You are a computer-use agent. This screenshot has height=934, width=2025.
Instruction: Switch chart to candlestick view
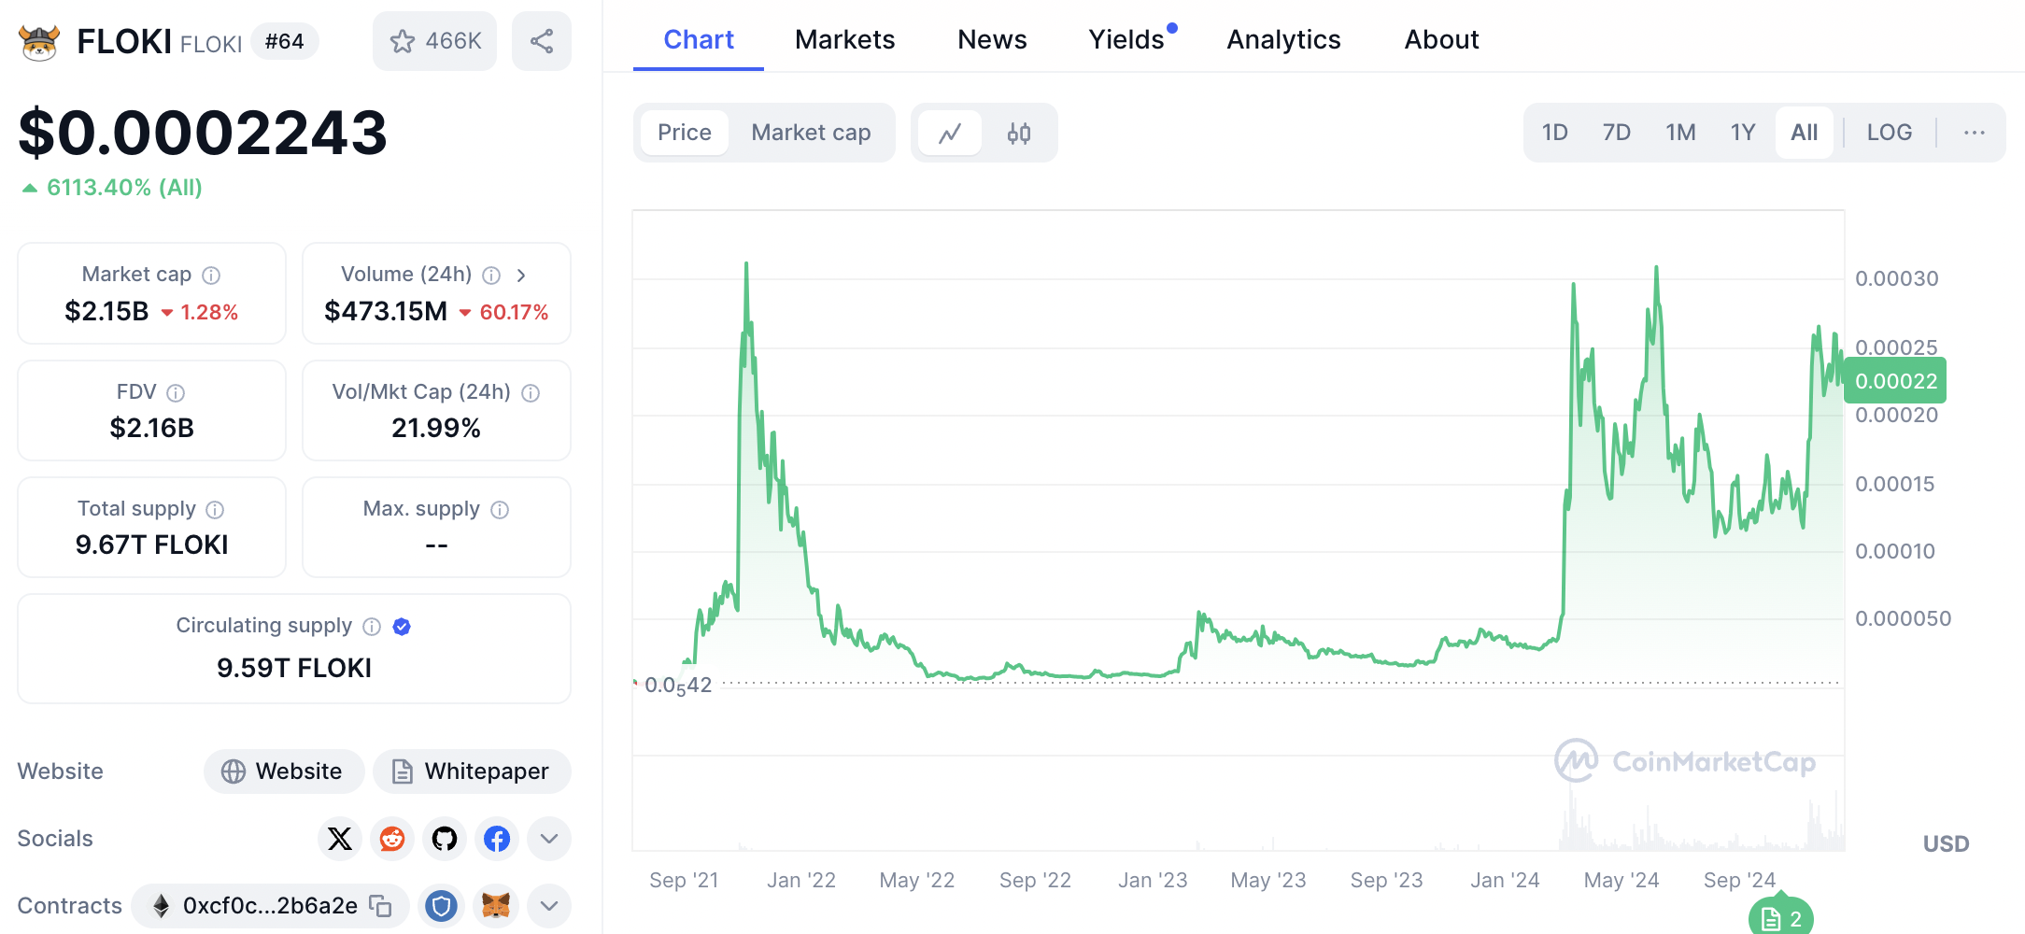(1019, 133)
